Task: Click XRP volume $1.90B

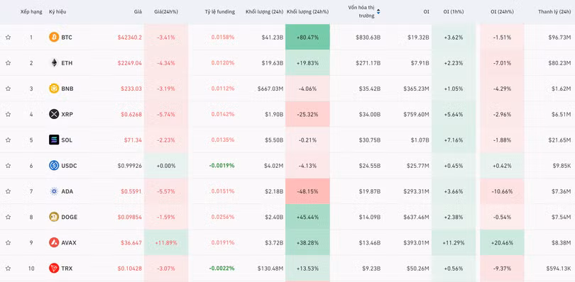Action: pyautogui.click(x=274, y=114)
